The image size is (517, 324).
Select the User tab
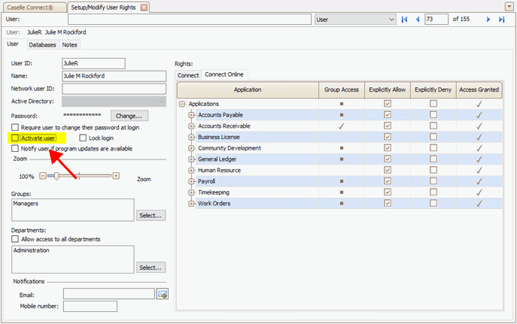pos(13,44)
